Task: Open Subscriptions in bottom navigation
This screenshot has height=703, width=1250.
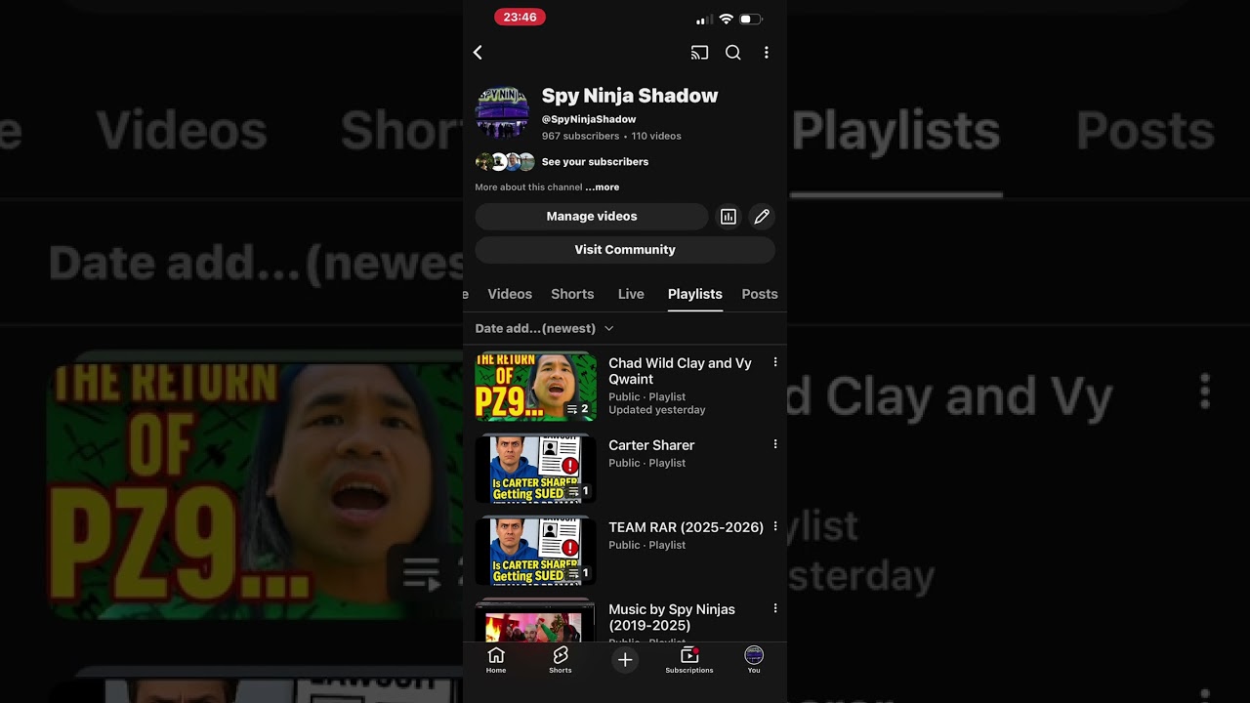Action: point(689,661)
